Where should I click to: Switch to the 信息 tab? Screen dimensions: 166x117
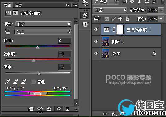(19, 5)
